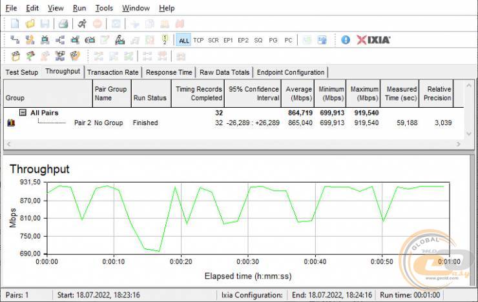Screen dimensions: 478x302
Task: Click the 'Finished' run status cell
Action: click(145, 123)
